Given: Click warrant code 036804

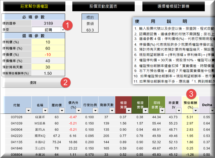Looking at the screenshot, I should [17, 154].
